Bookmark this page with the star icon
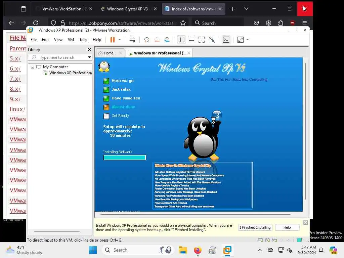Image resolution: width=344 pixels, height=258 pixels. click(183, 23)
